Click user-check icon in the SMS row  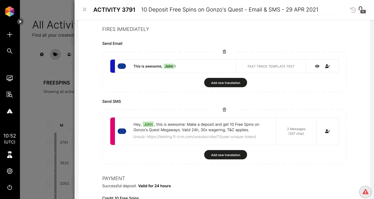coord(328,131)
